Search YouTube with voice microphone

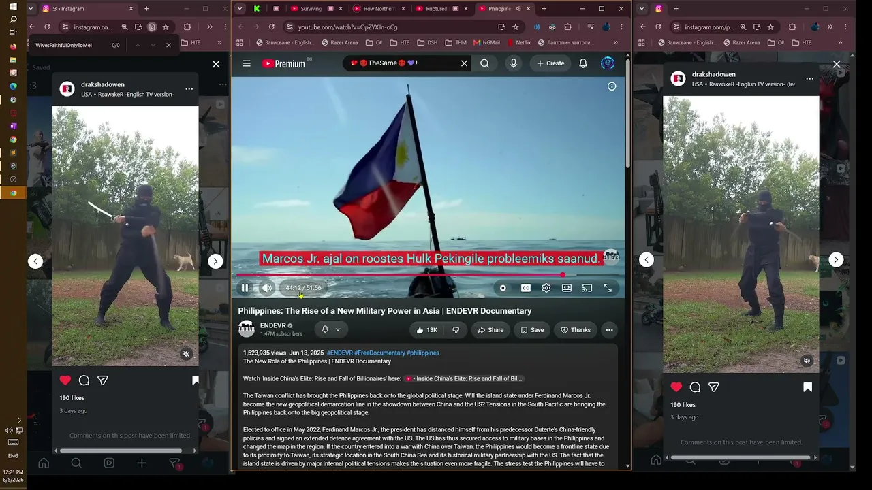coord(514,63)
